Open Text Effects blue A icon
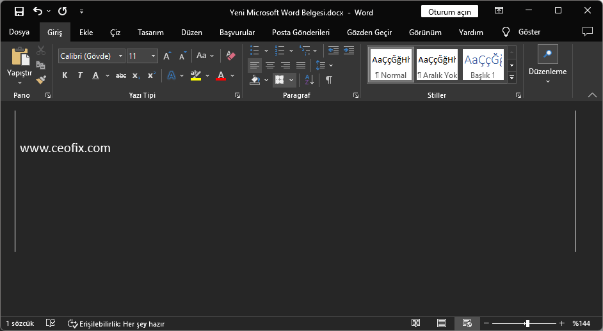 [x=172, y=75]
